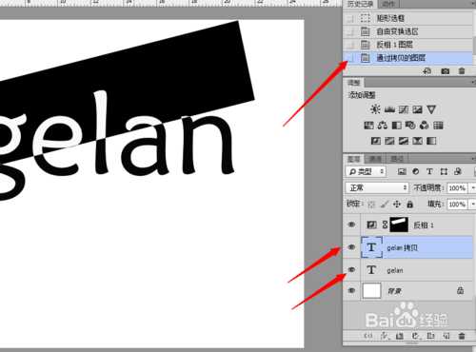Toggle visibility of gelan 拷贝 layer

351,247
